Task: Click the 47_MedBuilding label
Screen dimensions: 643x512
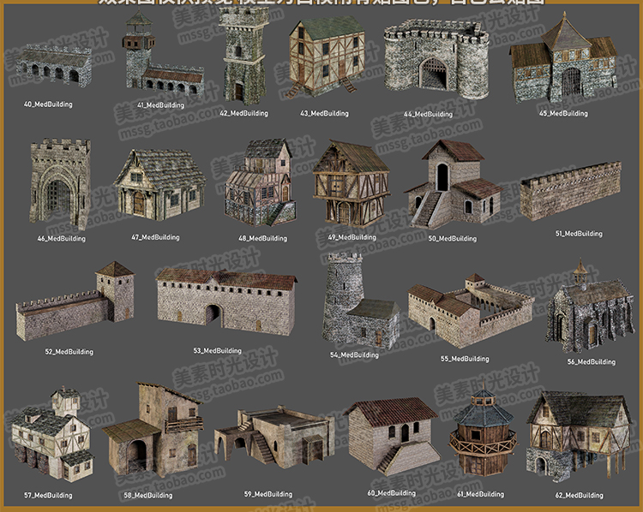Action: [x=155, y=237]
